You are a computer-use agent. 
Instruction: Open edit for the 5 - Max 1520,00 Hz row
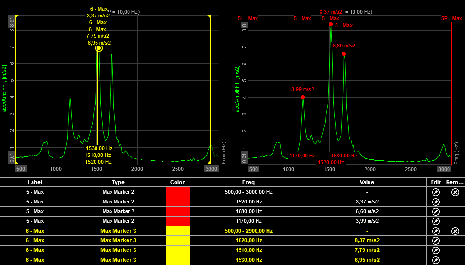click(x=435, y=202)
